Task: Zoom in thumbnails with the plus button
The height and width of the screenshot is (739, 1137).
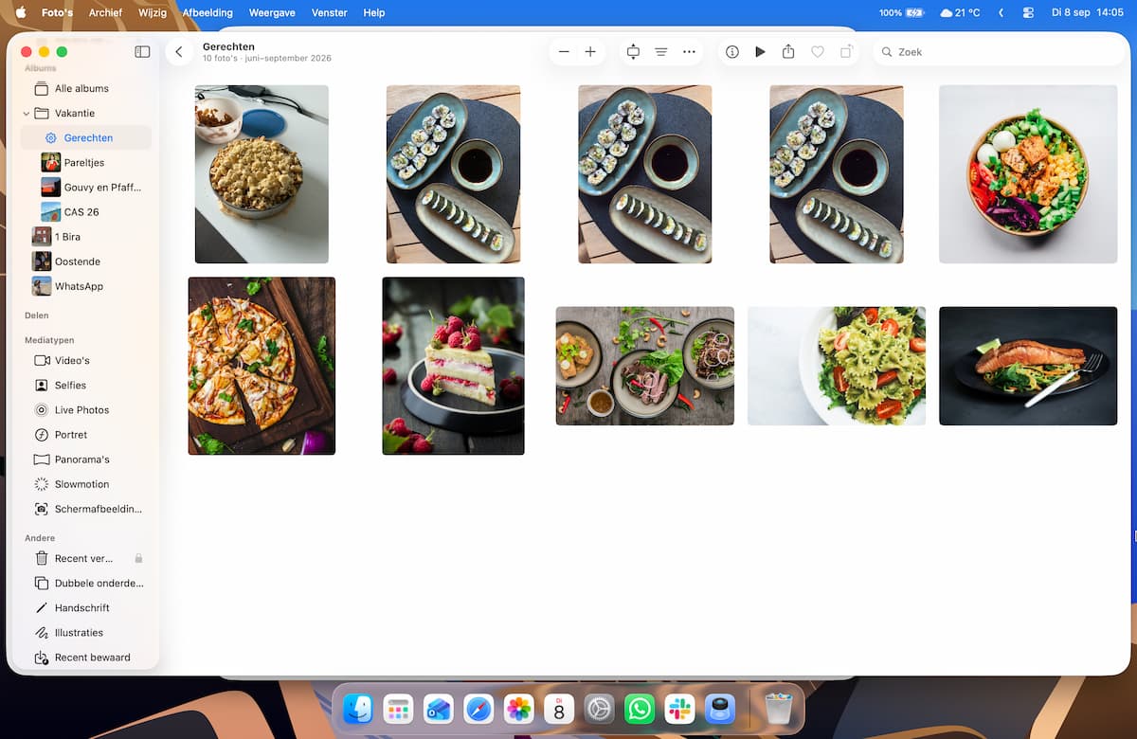Action: coord(590,52)
